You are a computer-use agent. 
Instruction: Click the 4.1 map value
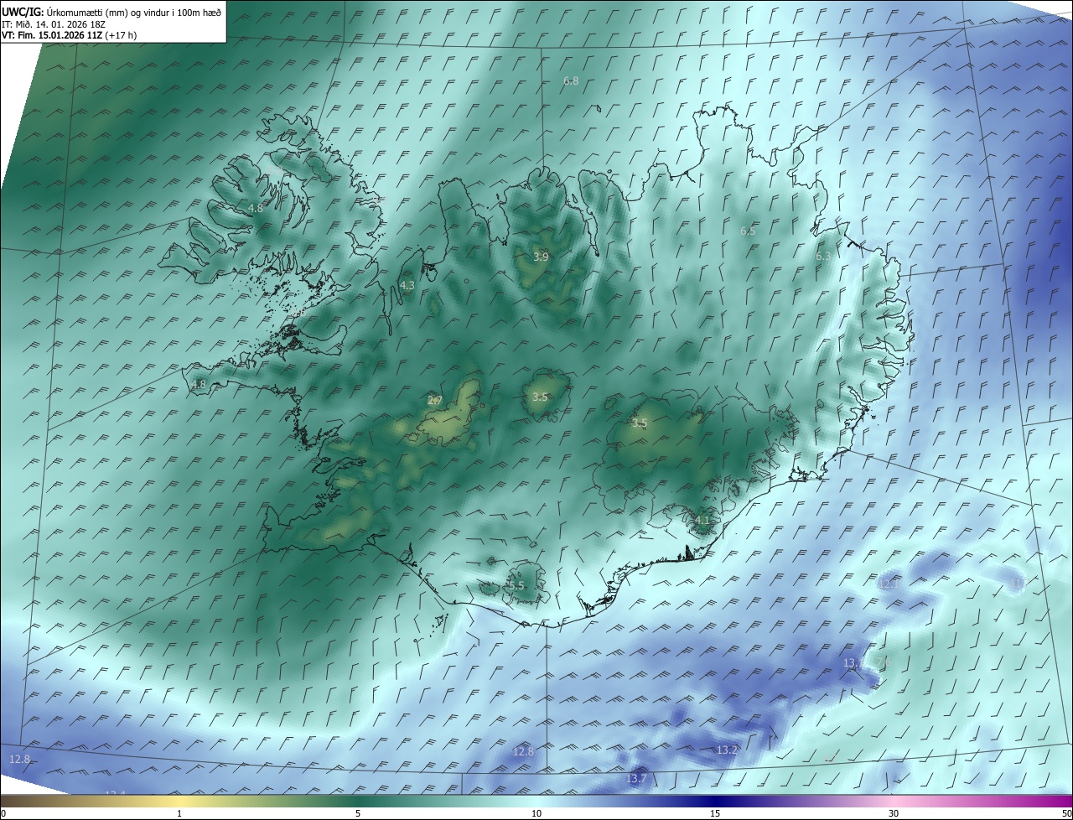702,521
